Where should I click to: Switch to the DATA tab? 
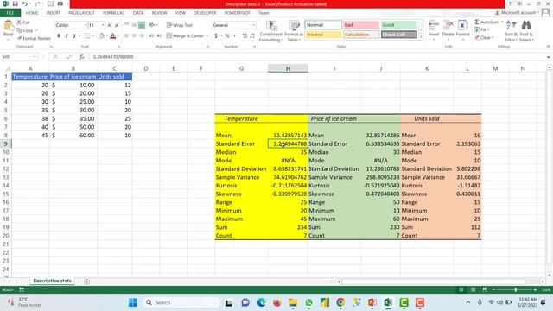pyautogui.click(x=138, y=13)
